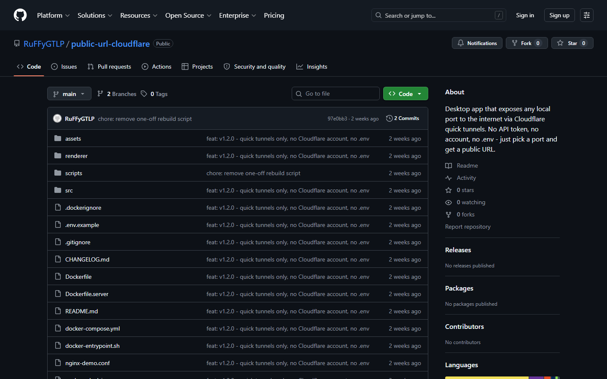Click the file icon next to README.md
This screenshot has height=379, width=607.
tap(58, 311)
